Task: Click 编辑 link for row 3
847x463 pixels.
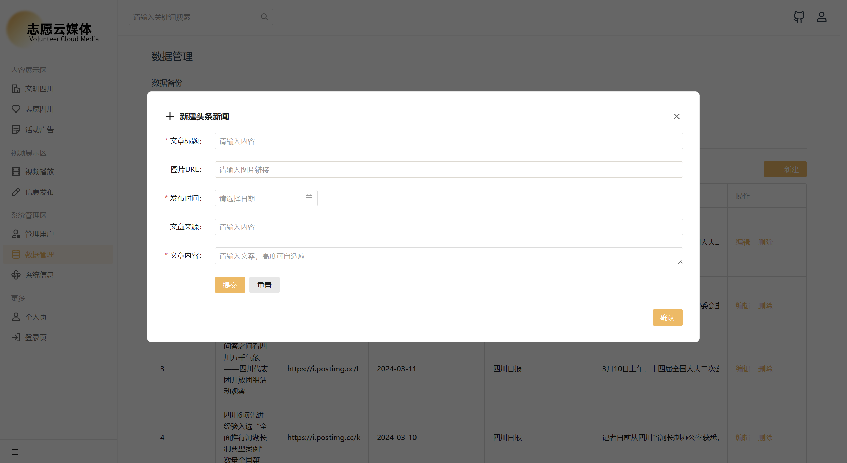Action: pyautogui.click(x=743, y=369)
